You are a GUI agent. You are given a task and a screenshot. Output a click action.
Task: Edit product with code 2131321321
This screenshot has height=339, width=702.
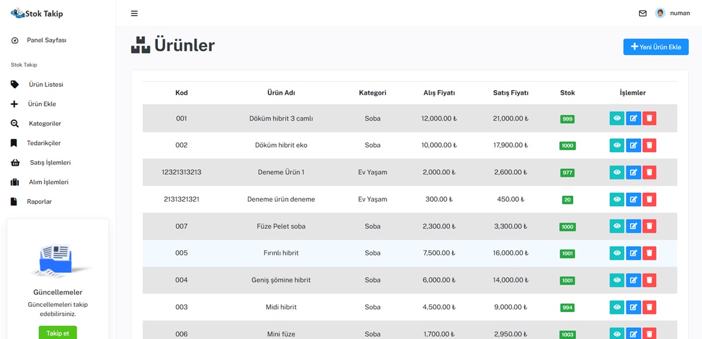tap(633, 199)
